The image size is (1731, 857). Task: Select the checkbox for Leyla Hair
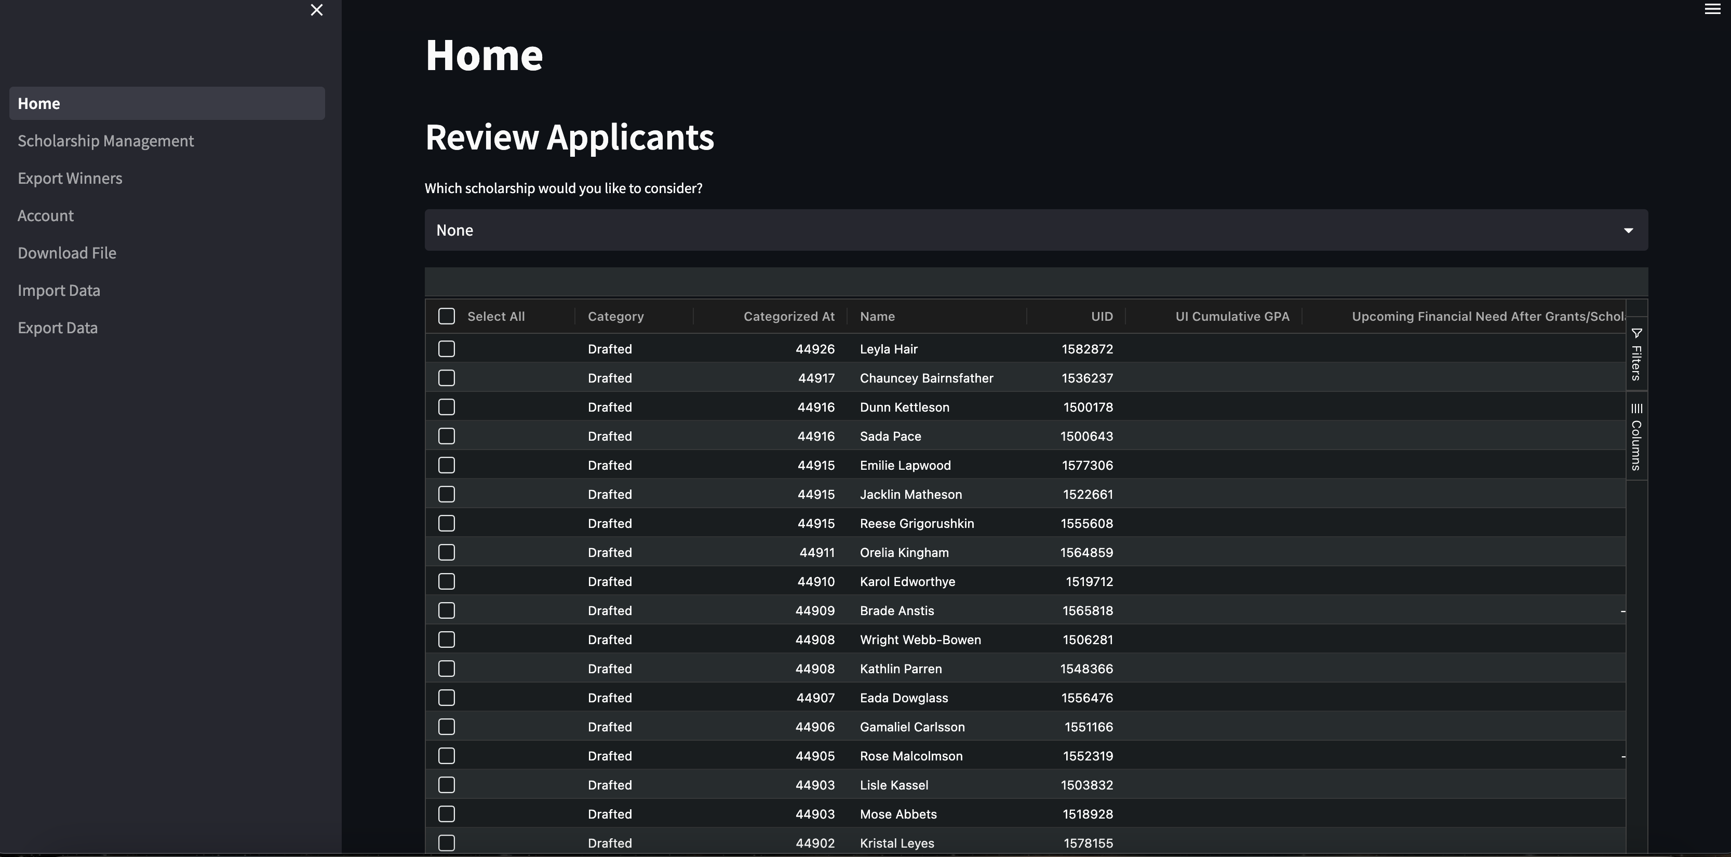click(x=446, y=349)
